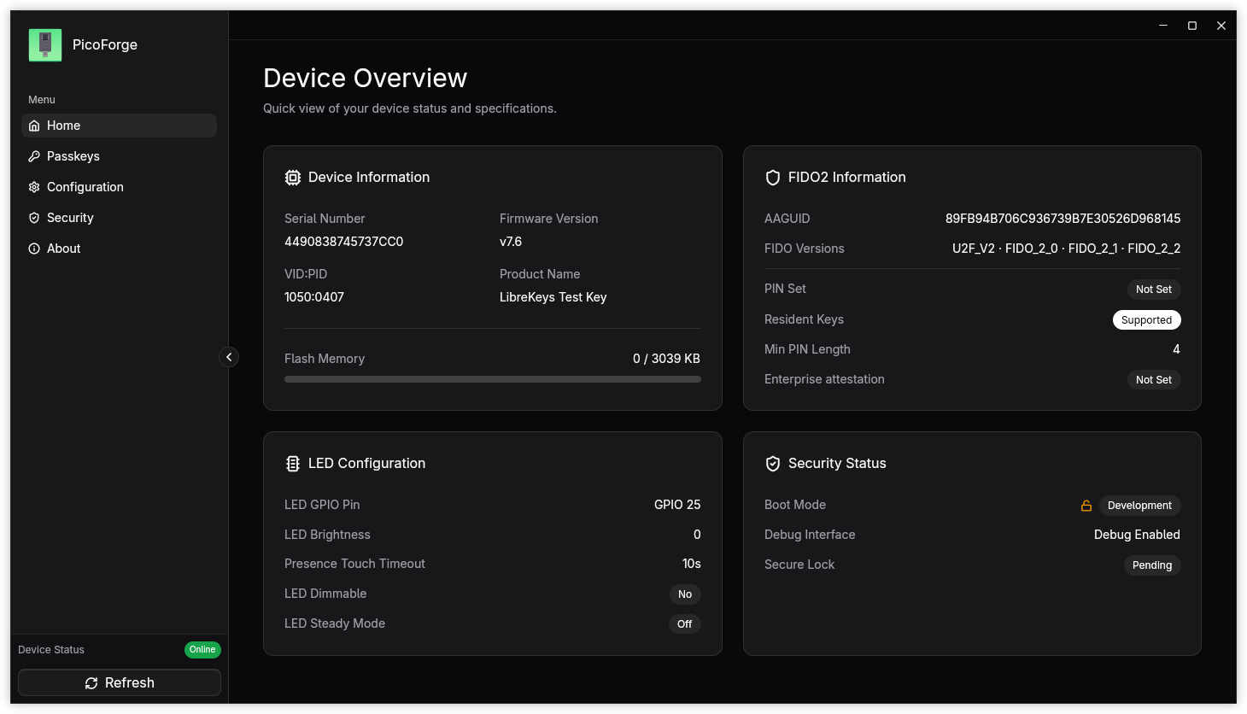
Task: Click the Online device status badge
Action: (x=202, y=650)
